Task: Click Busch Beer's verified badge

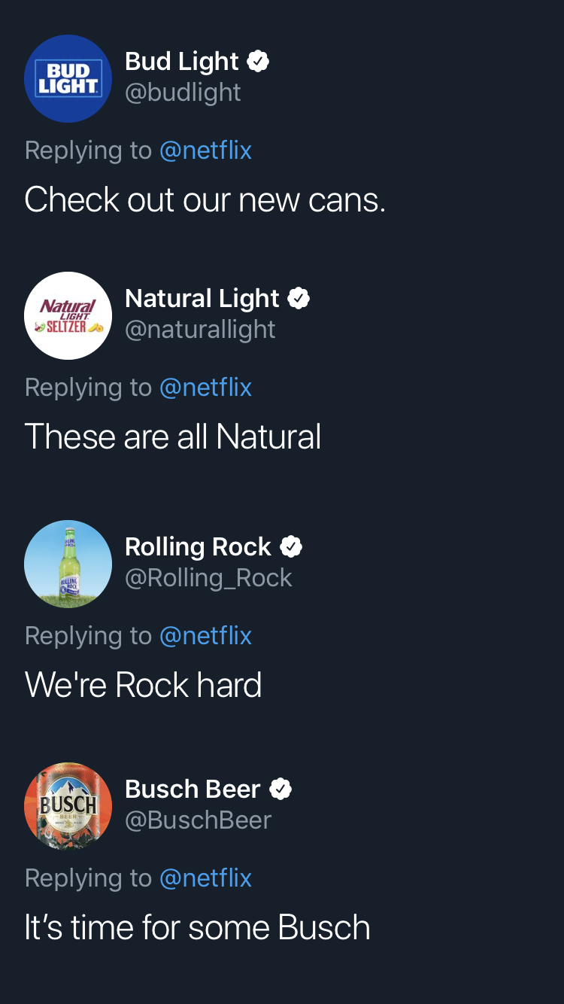Action: pos(280,789)
